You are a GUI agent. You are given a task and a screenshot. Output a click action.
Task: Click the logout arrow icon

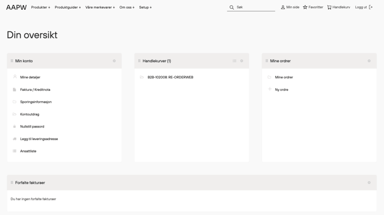[371, 7]
